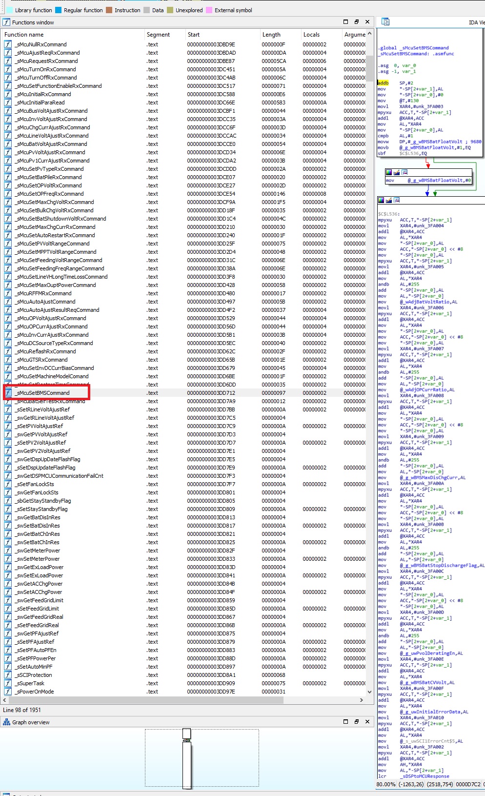Float the Functions window panel
The height and width of the screenshot is (796, 485).
(357, 22)
